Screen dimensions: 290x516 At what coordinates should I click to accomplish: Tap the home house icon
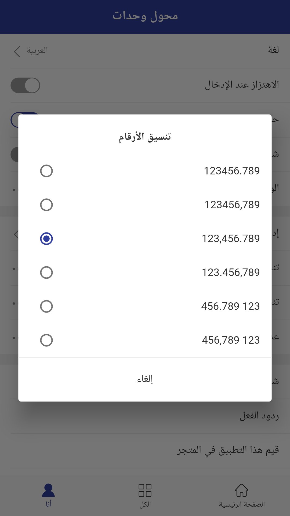[242, 490]
